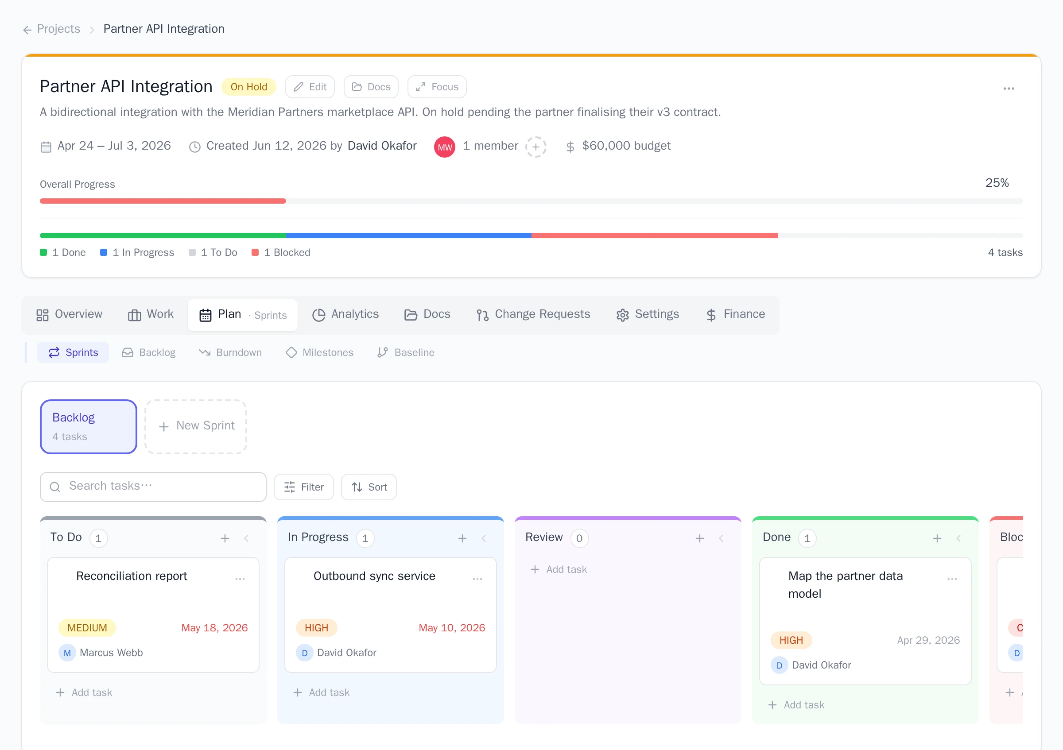The height and width of the screenshot is (750, 1063).
Task: Add a task with To Do column plus icon
Action: 225,538
